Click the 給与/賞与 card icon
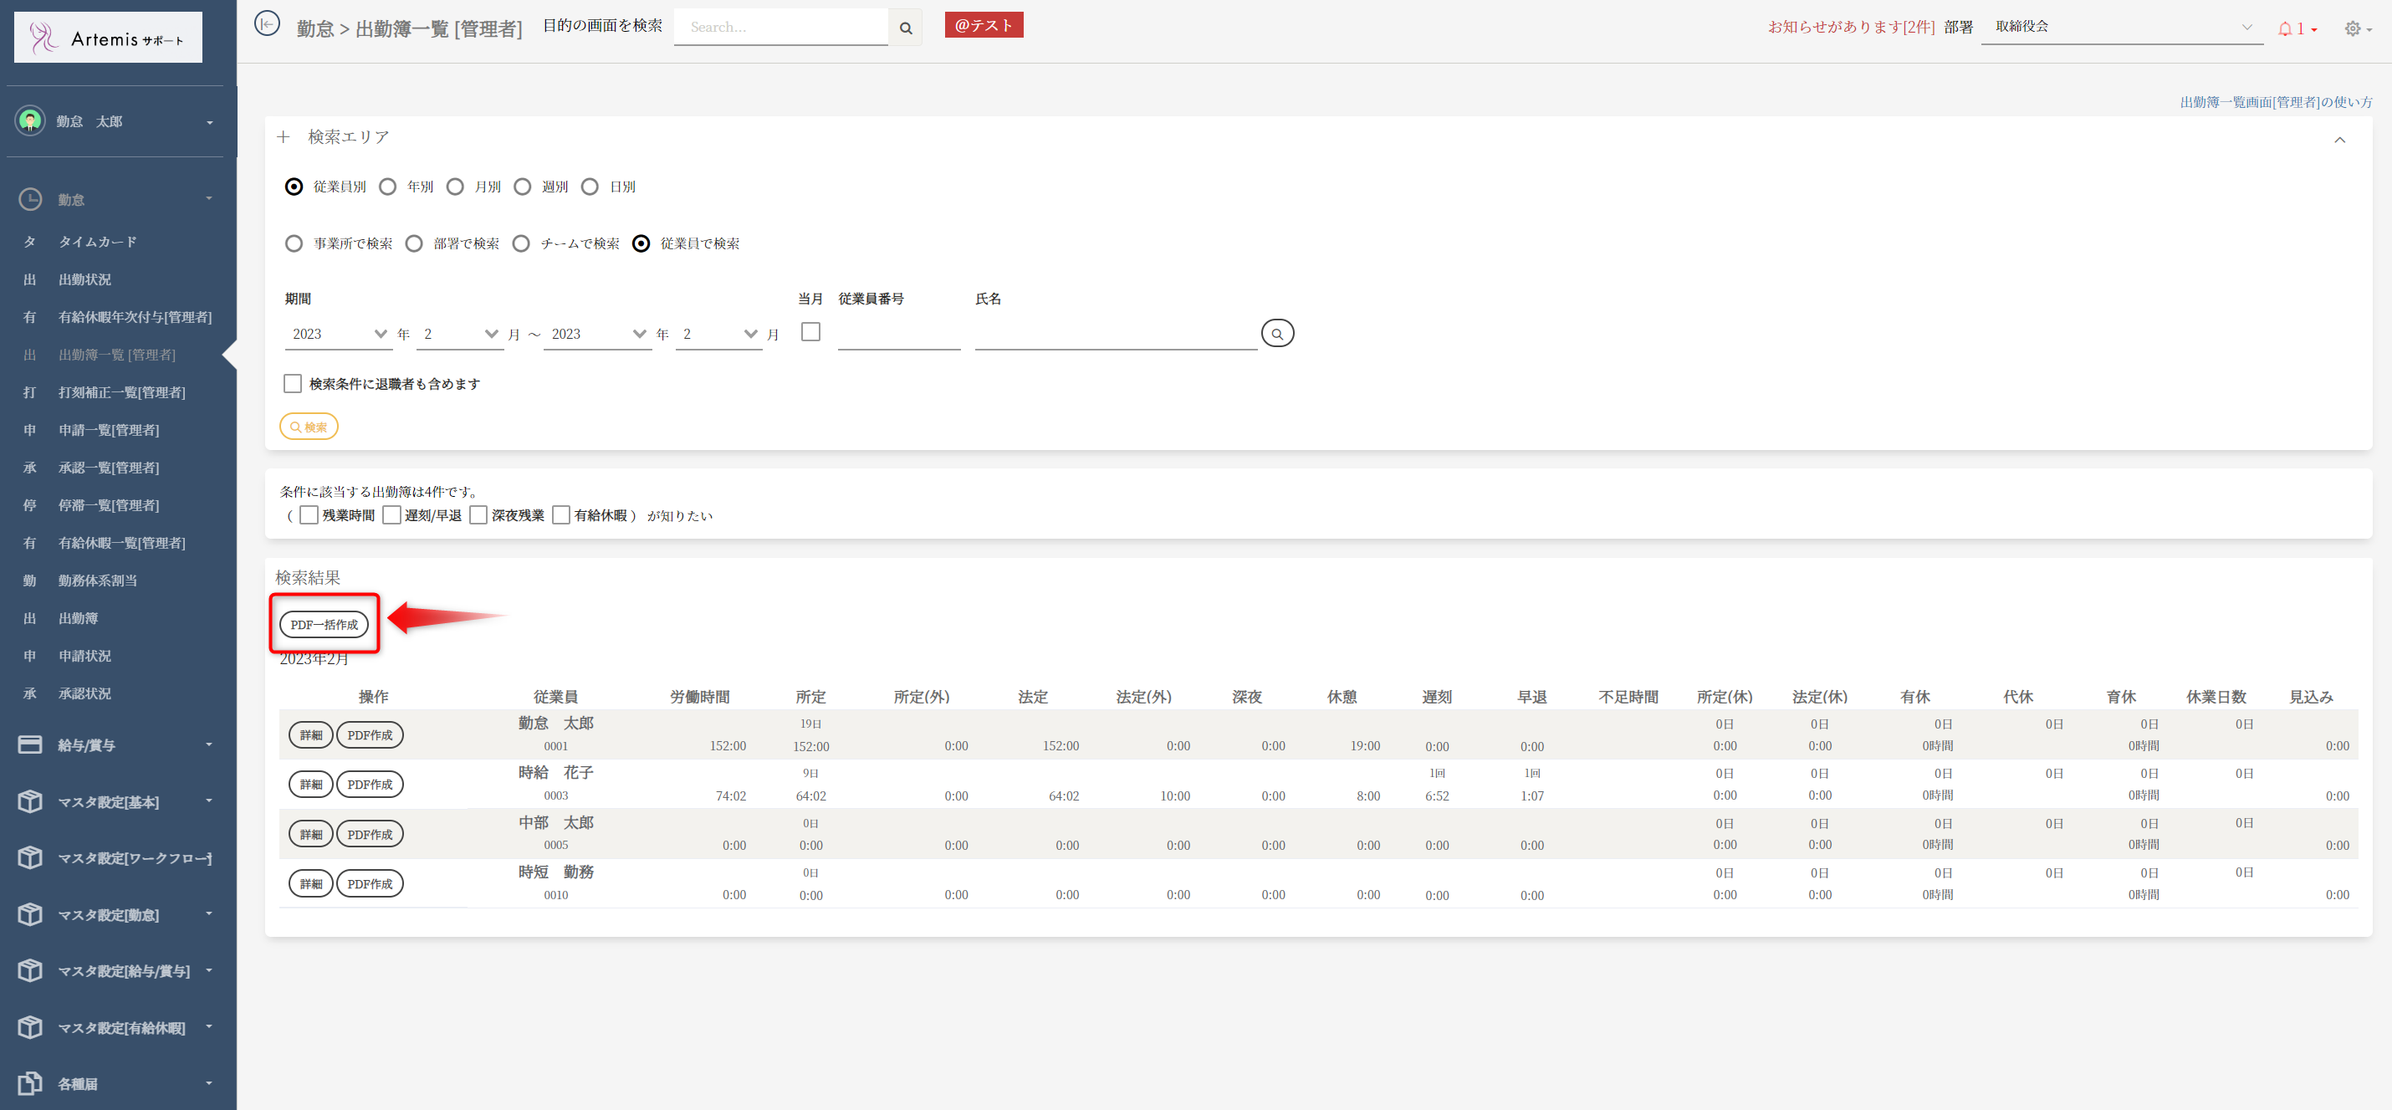This screenshot has width=2392, height=1110. pyautogui.click(x=30, y=745)
